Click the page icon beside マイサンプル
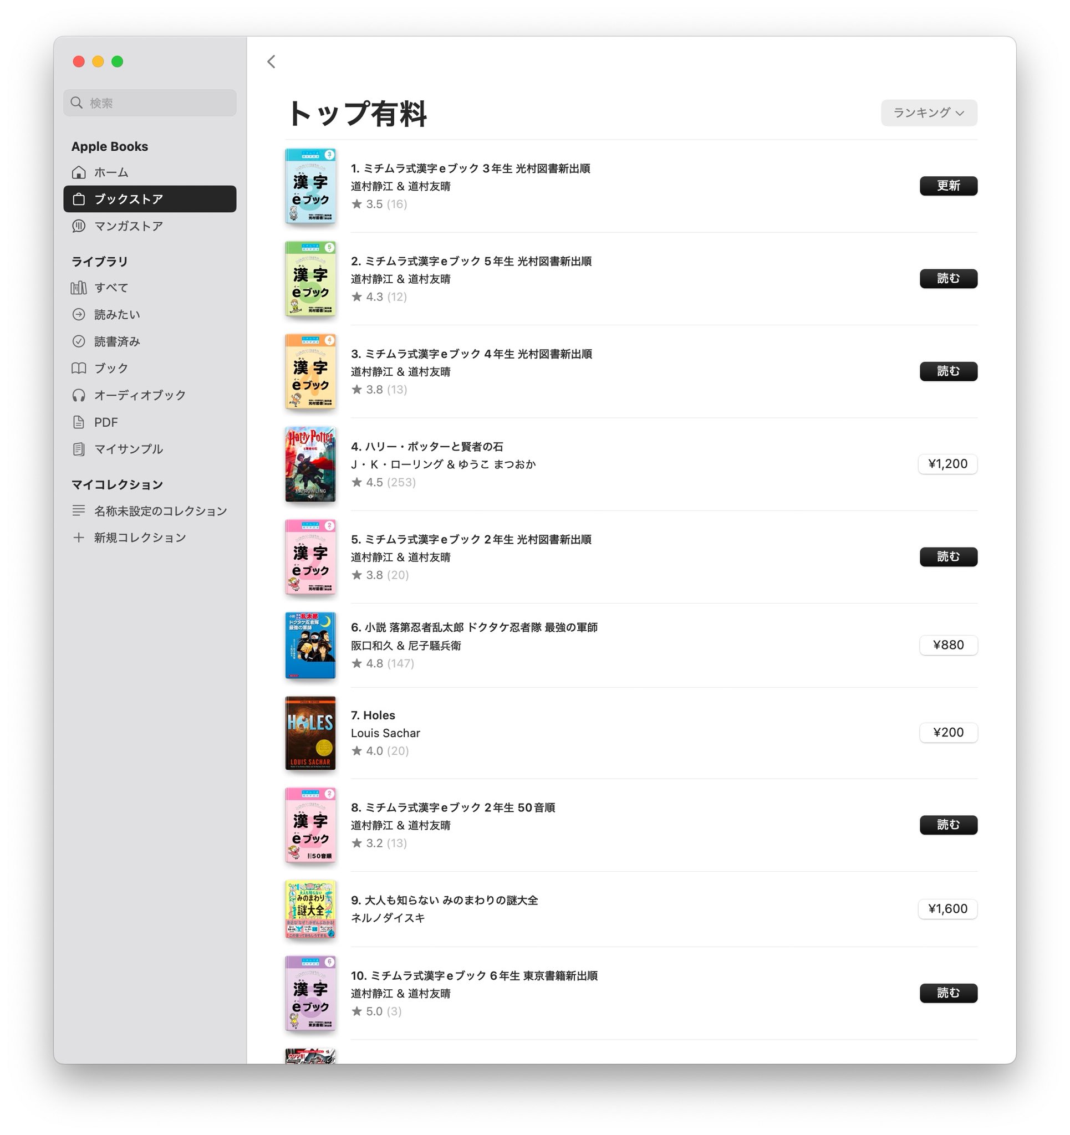 79,449
